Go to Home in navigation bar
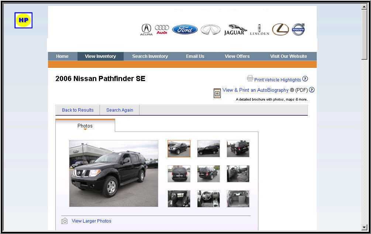This screenshot has width=371, height=234. [x=62, y=56]
